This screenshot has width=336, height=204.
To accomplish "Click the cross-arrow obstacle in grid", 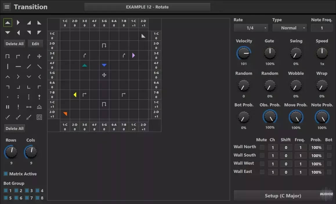I will click(x=104, y=75).
